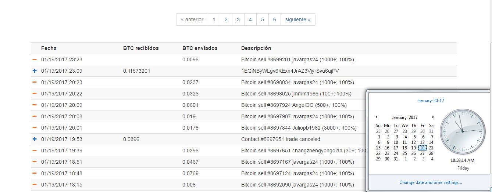This screenshot has width=492, height=192.
Task: Click the minus icon for 01/19/2017 20:08 row
Action: [x=35, y=116]
